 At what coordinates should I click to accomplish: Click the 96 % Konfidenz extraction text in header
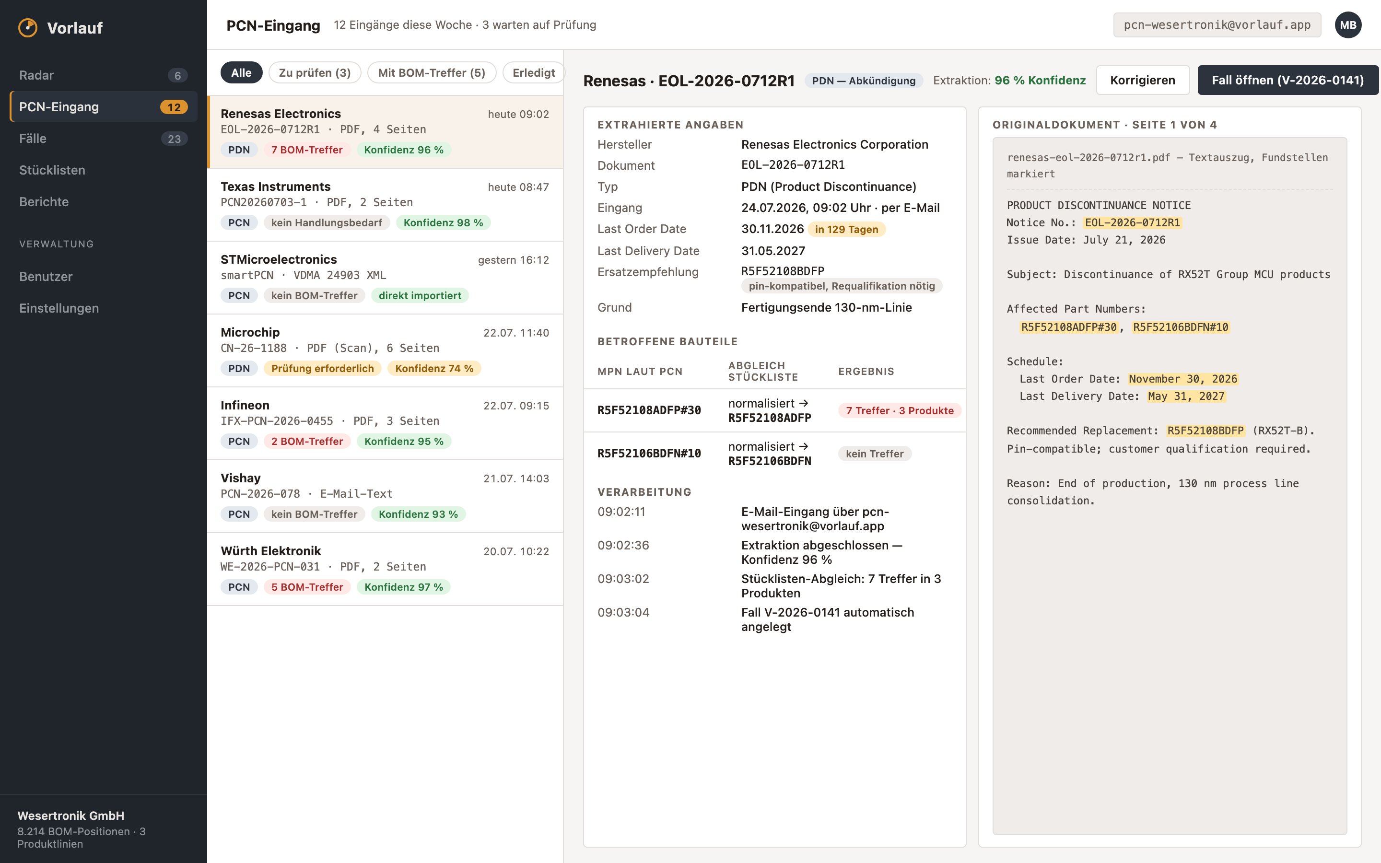coord(1040,81)
